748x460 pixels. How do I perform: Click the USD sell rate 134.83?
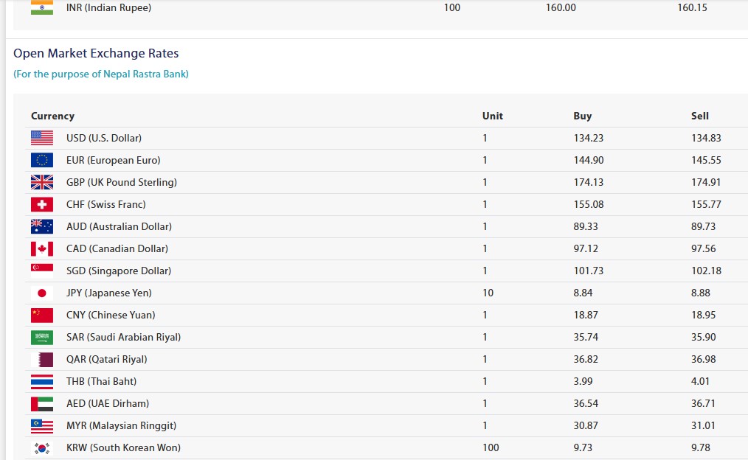(x=706, y=138)
